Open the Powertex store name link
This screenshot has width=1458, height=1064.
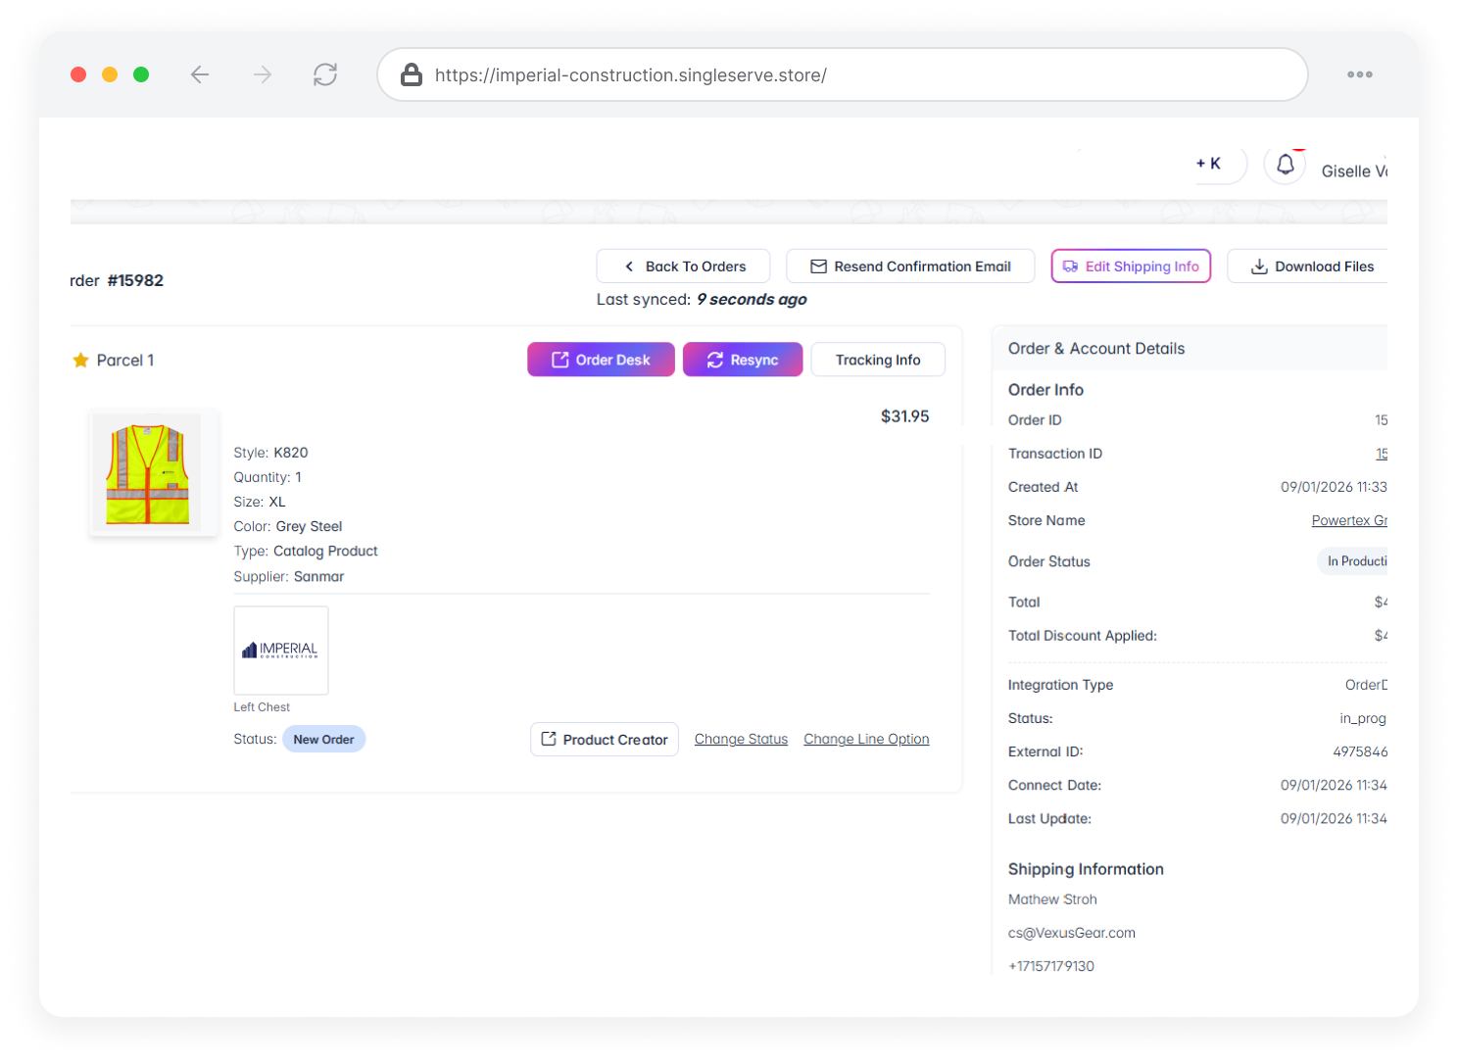click(x=1349, y=520)
